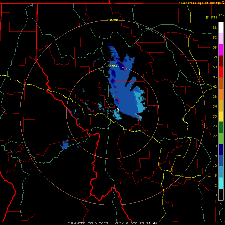This screenshot has height=225, width=225.
Task: Click the 100 NMI range ring label
Action: (113, 20)
